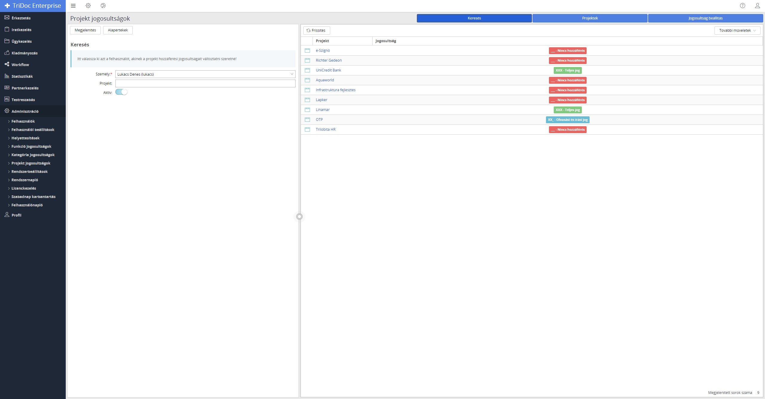765x399 pixels.
Task: Open the help question mark icon
Action: (x=742, y=6)
